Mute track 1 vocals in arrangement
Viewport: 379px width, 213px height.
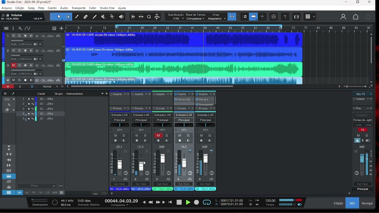pyautogui.click(x=14, y=36)
